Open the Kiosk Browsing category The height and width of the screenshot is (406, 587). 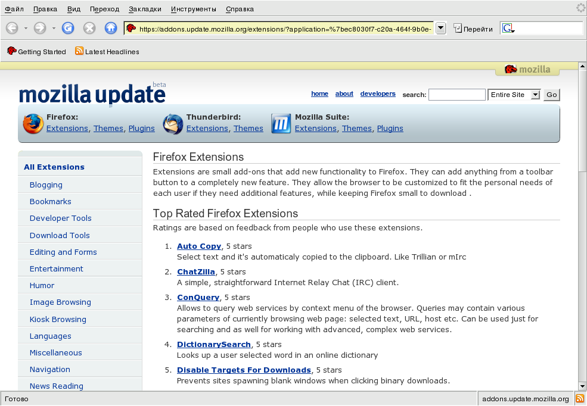point(58,319)
